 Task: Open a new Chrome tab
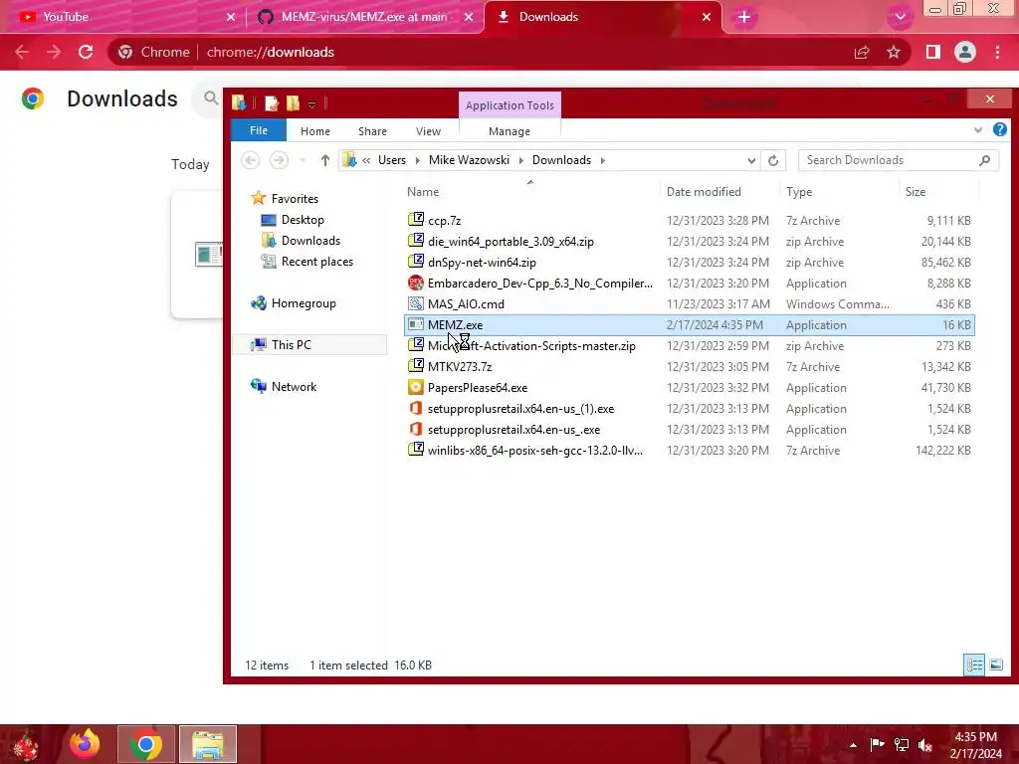point(744,17)
